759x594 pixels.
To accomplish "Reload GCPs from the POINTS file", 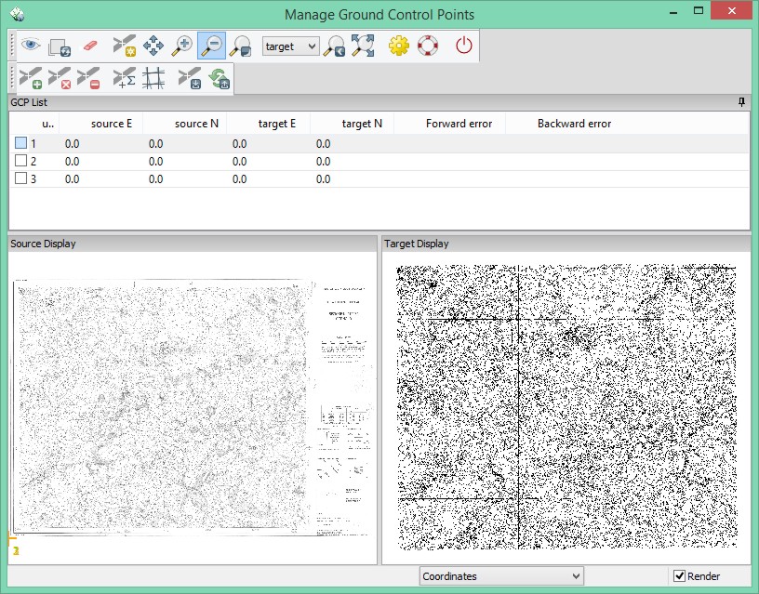I will point(219,78).
